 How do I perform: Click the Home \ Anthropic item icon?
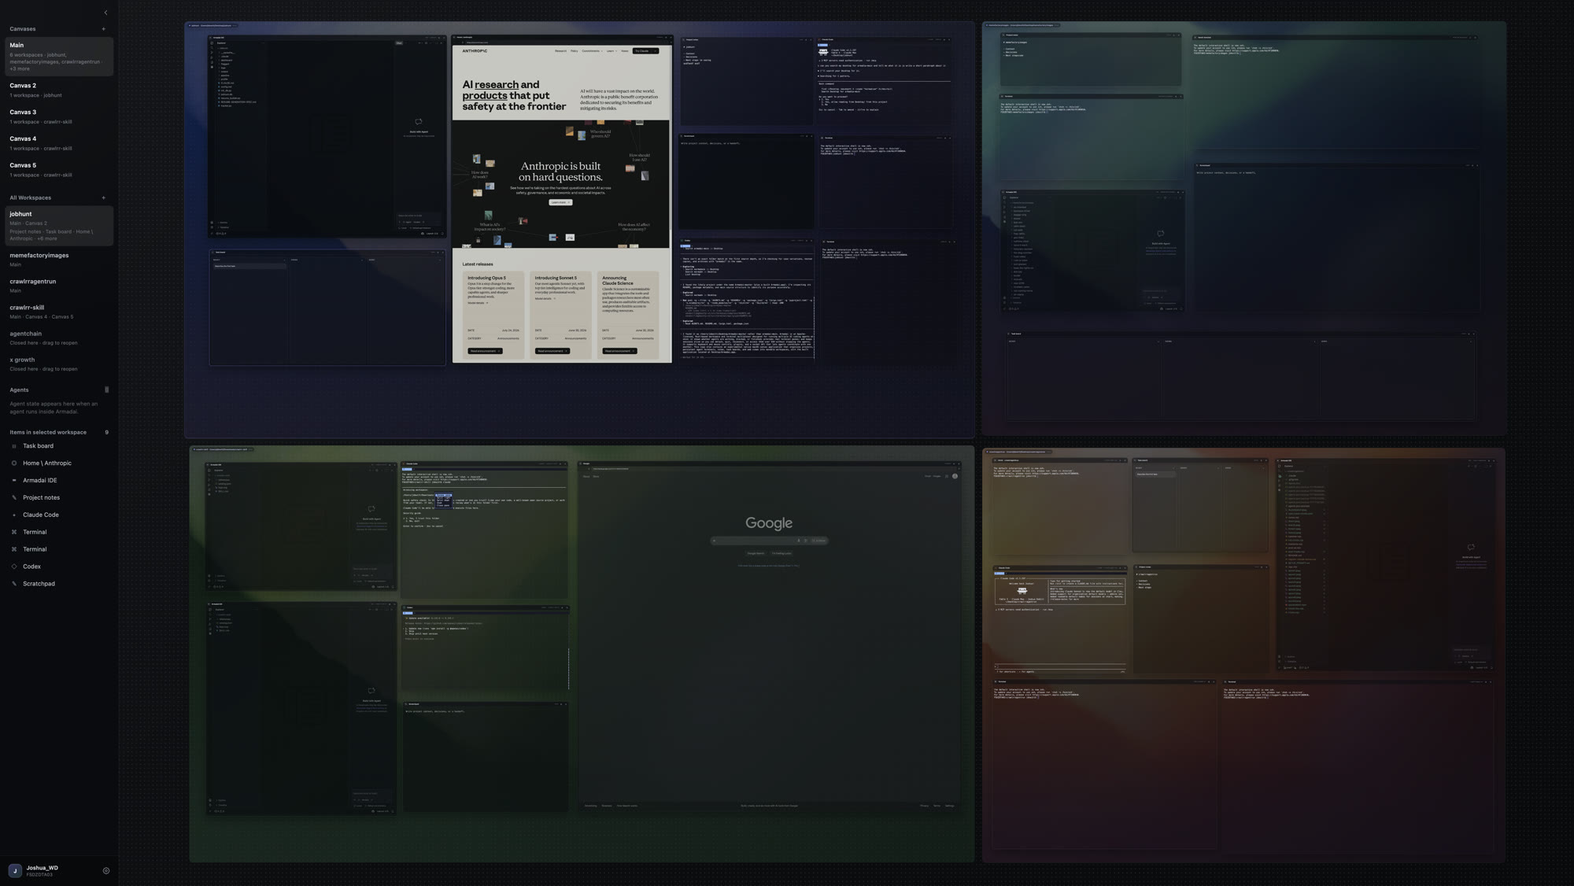pos(14,463)
